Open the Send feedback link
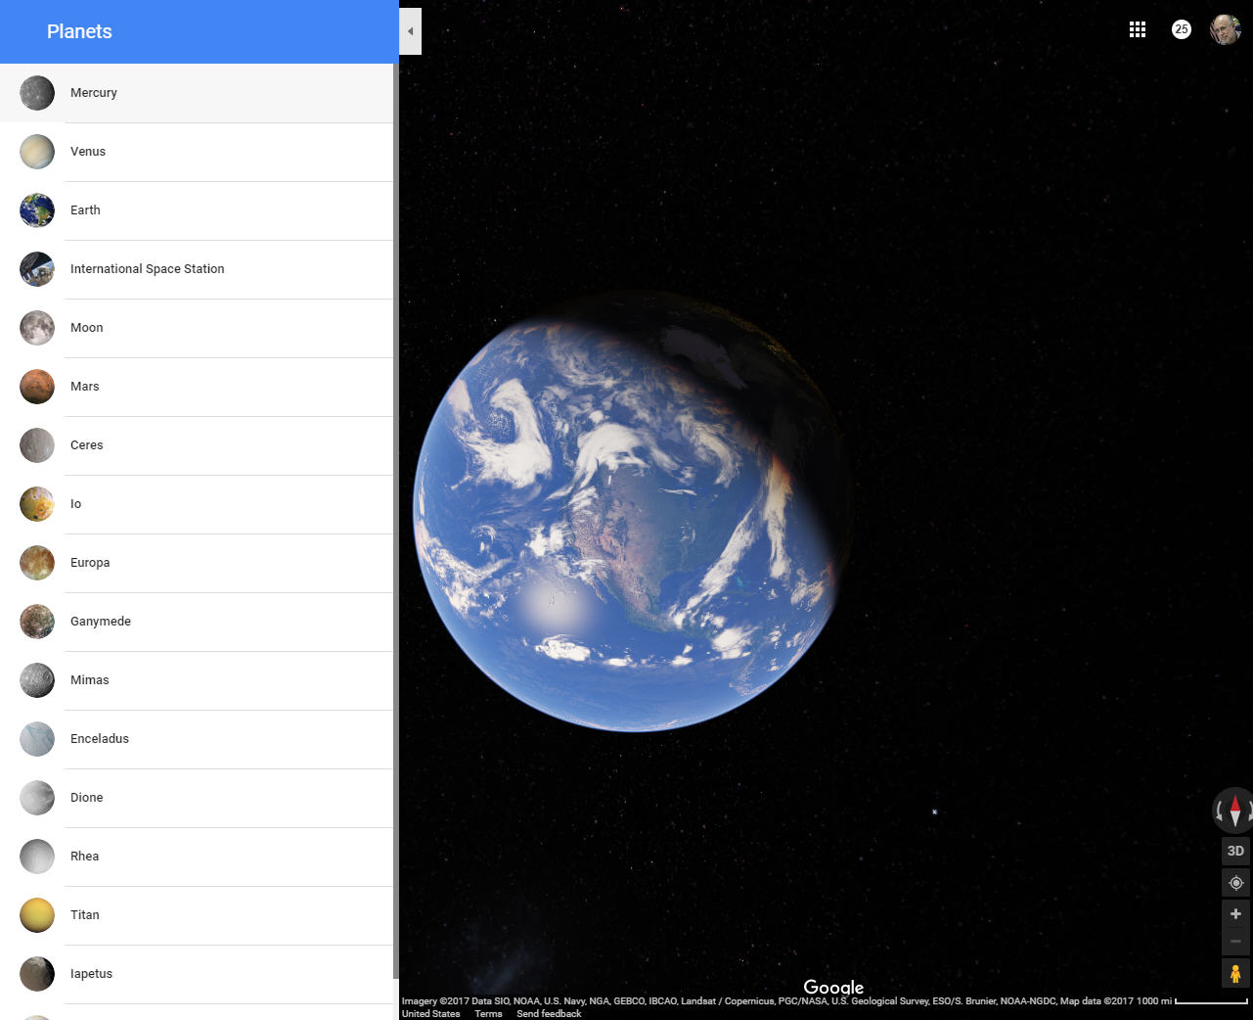 click(x=549, y=1013)
